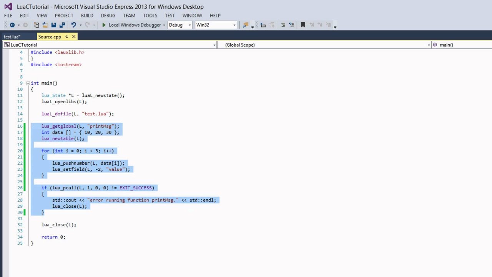This screenshot has width=492, height=277.
Task: Expand the Redo history dropdown arrow
Action: [x=94, y=25]
